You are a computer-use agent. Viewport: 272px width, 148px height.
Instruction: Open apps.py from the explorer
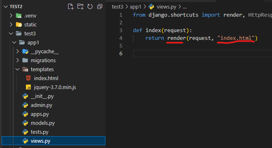[x=40, y=114]
